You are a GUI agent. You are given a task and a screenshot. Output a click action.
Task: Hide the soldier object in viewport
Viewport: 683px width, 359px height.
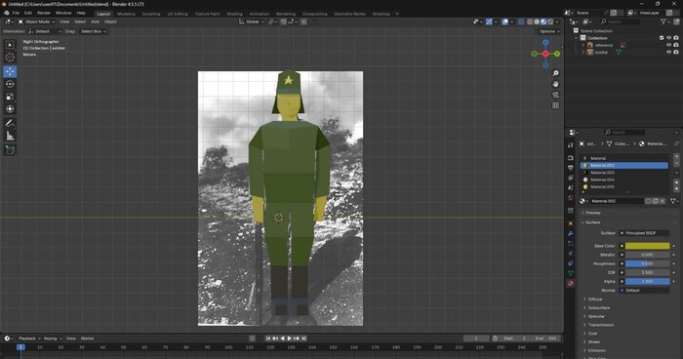(x=668, y=52)
